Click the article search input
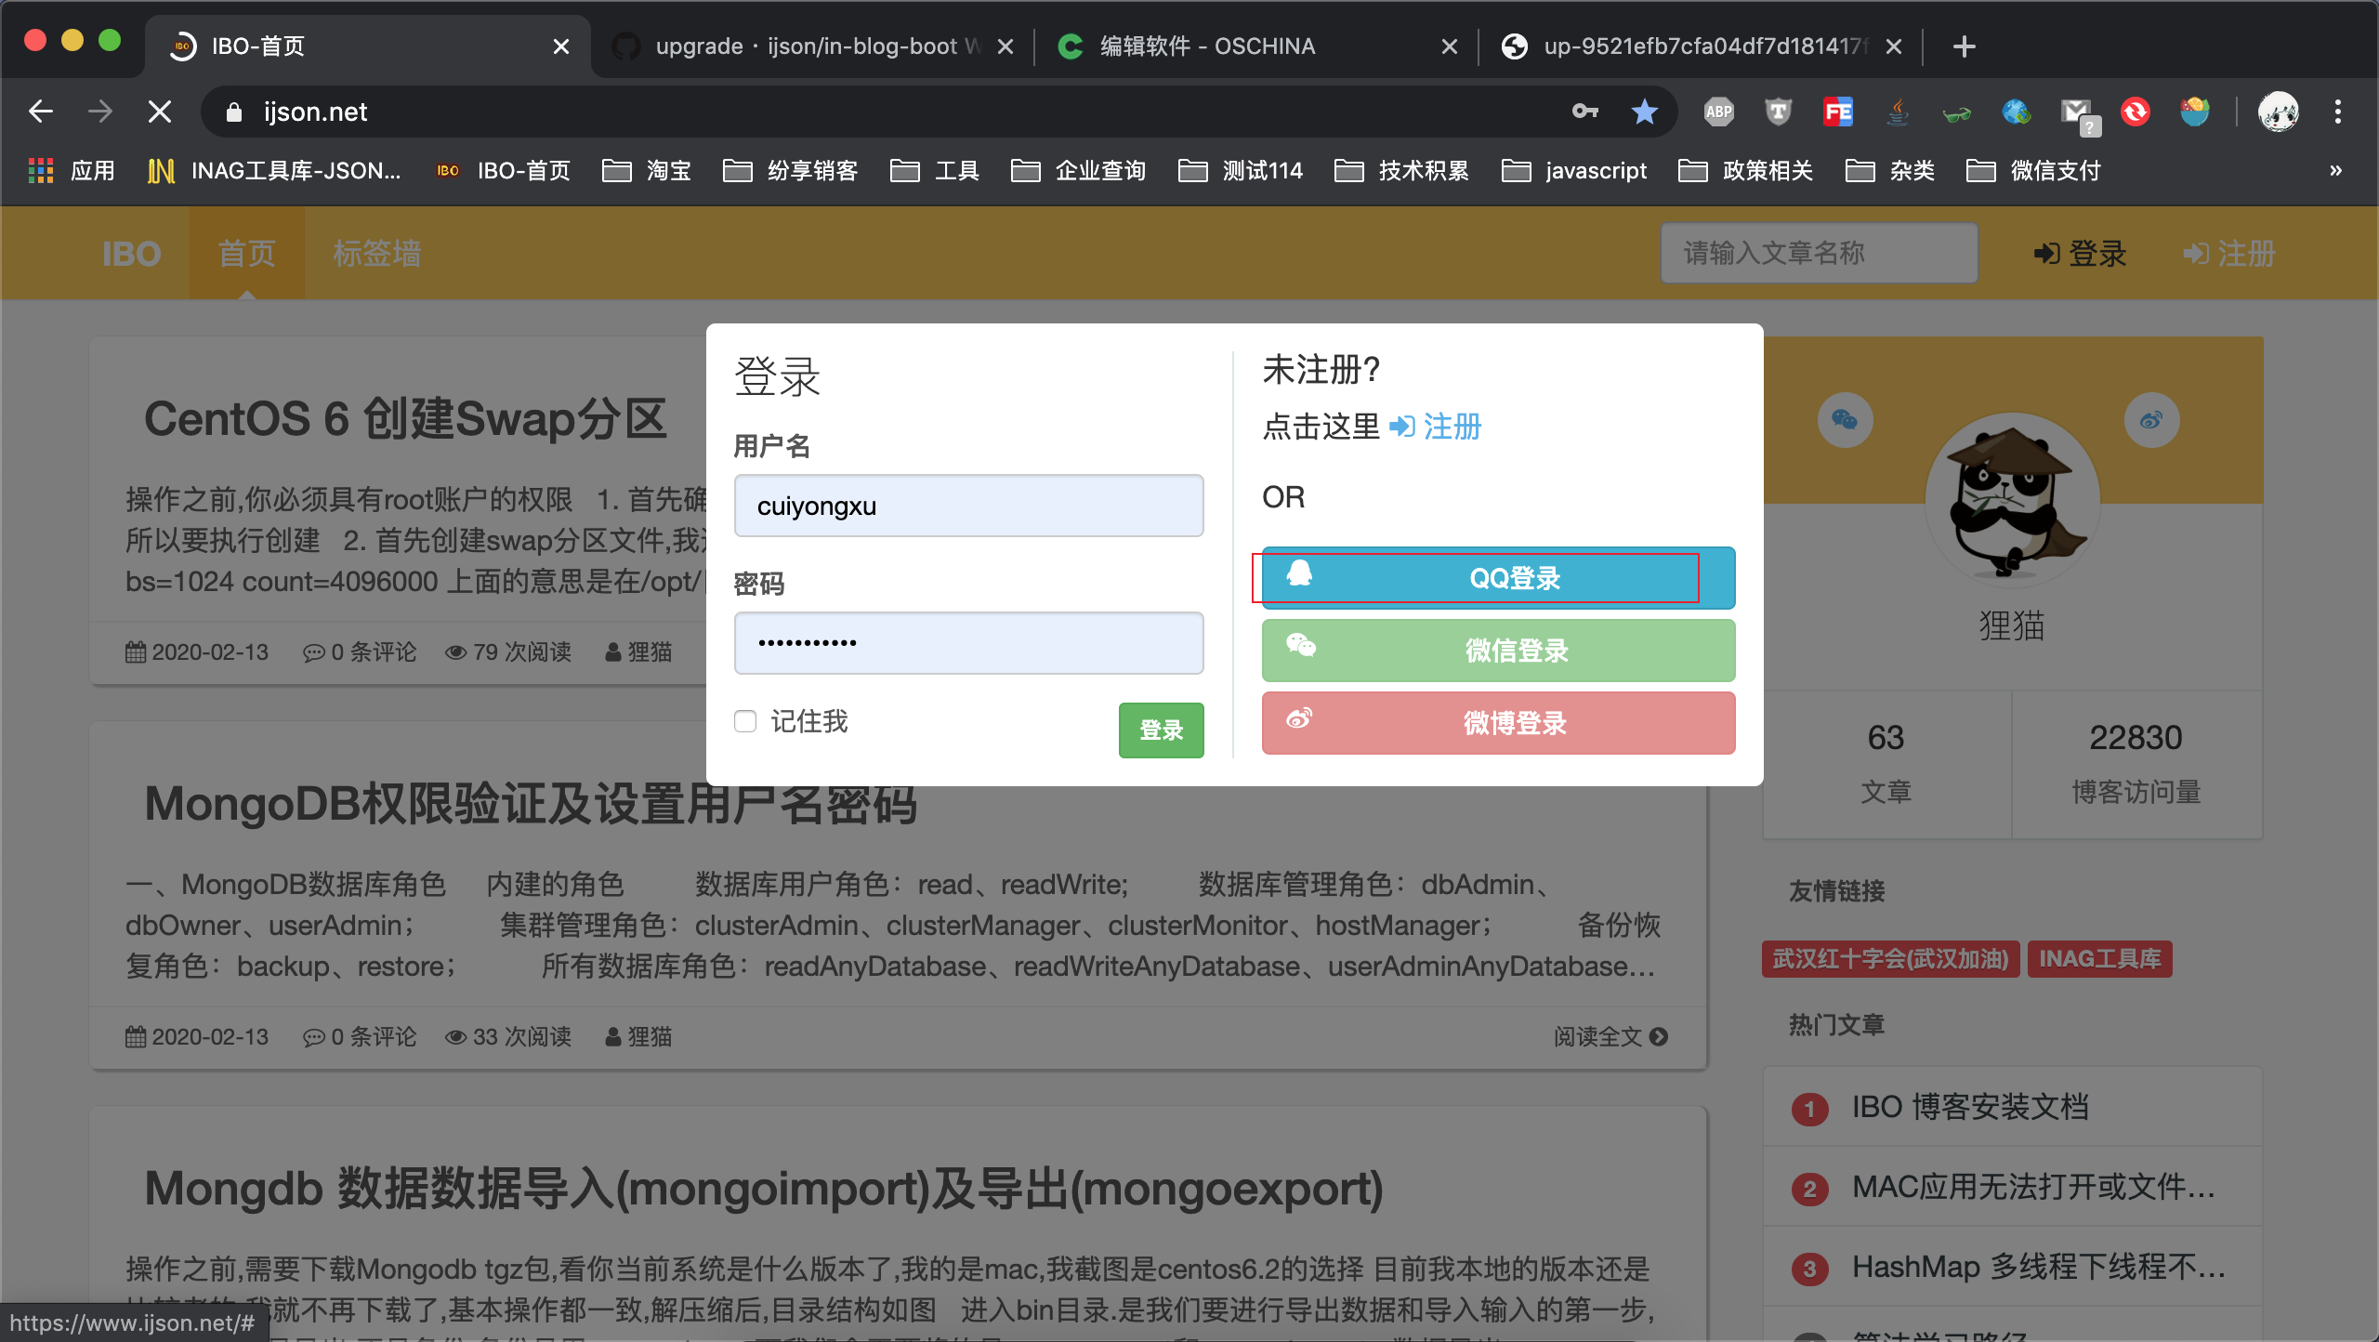This screenshot has width=2379, height=1342. pyautogui.click(x=1819, y=253)
